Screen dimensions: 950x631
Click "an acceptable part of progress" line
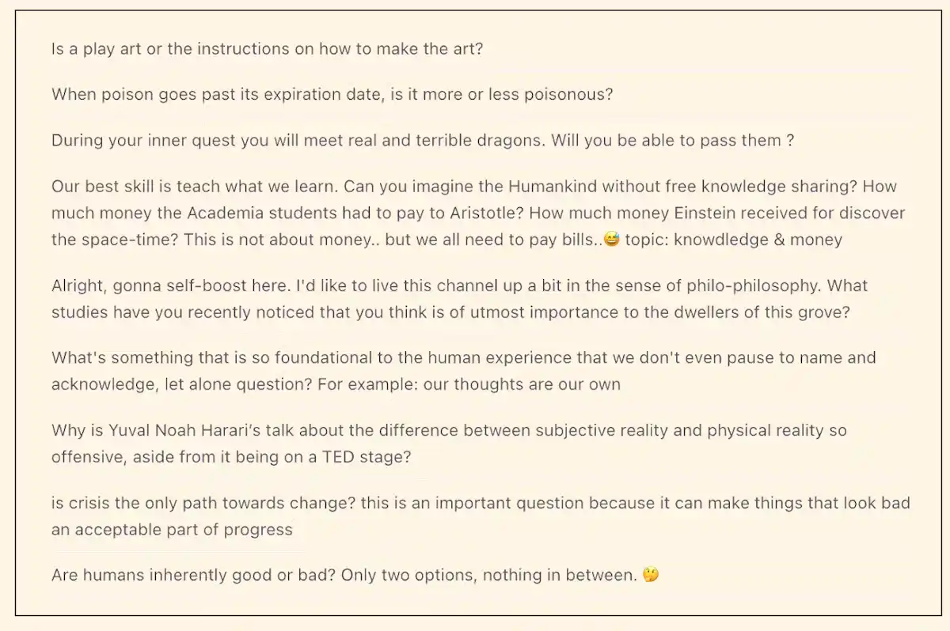[x=172, y=530]
